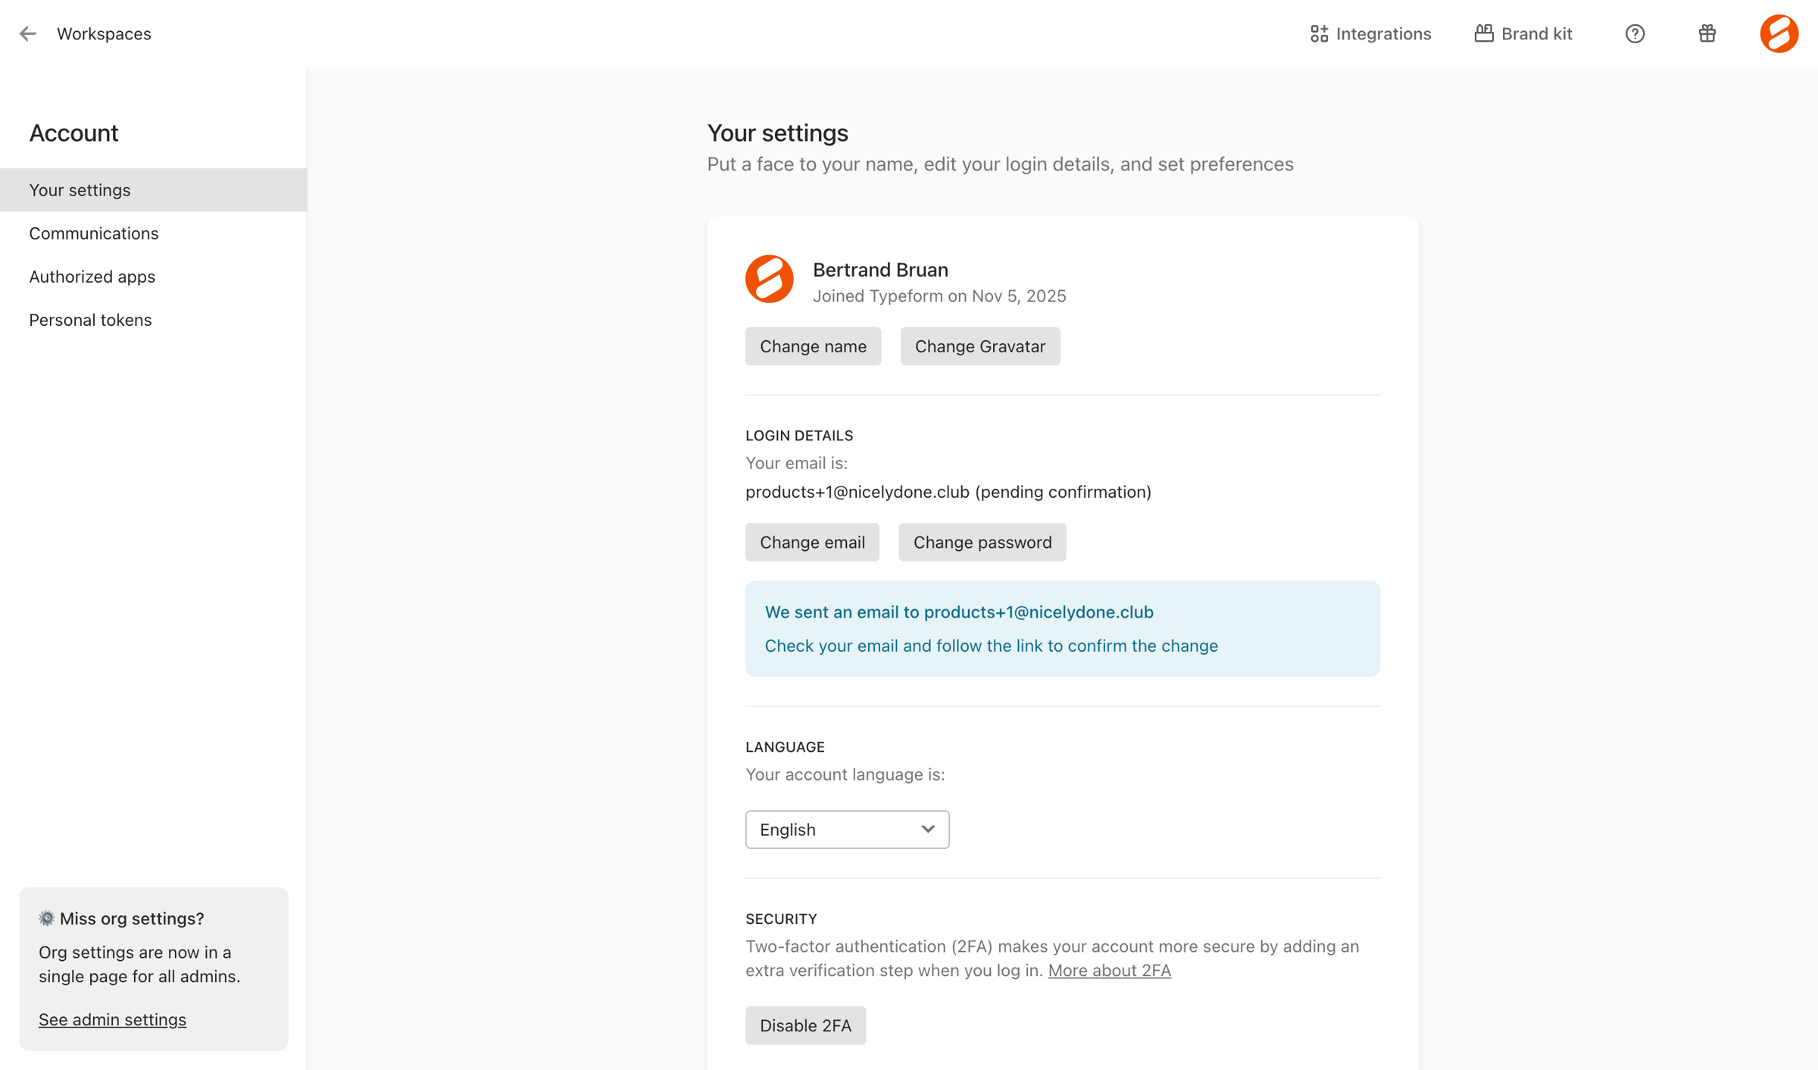
Task: Click 'Joined Typeform on Nov 5, 2025' text
Action: (x=939, y=296)
